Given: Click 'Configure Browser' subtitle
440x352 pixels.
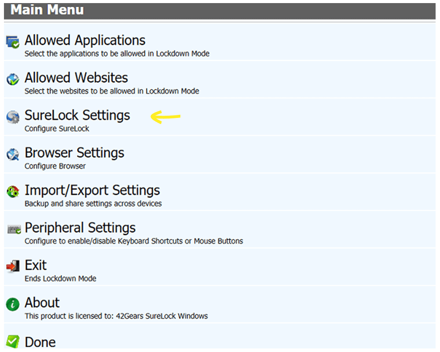Looking at the screenshot, I should (x=55, y=166).
